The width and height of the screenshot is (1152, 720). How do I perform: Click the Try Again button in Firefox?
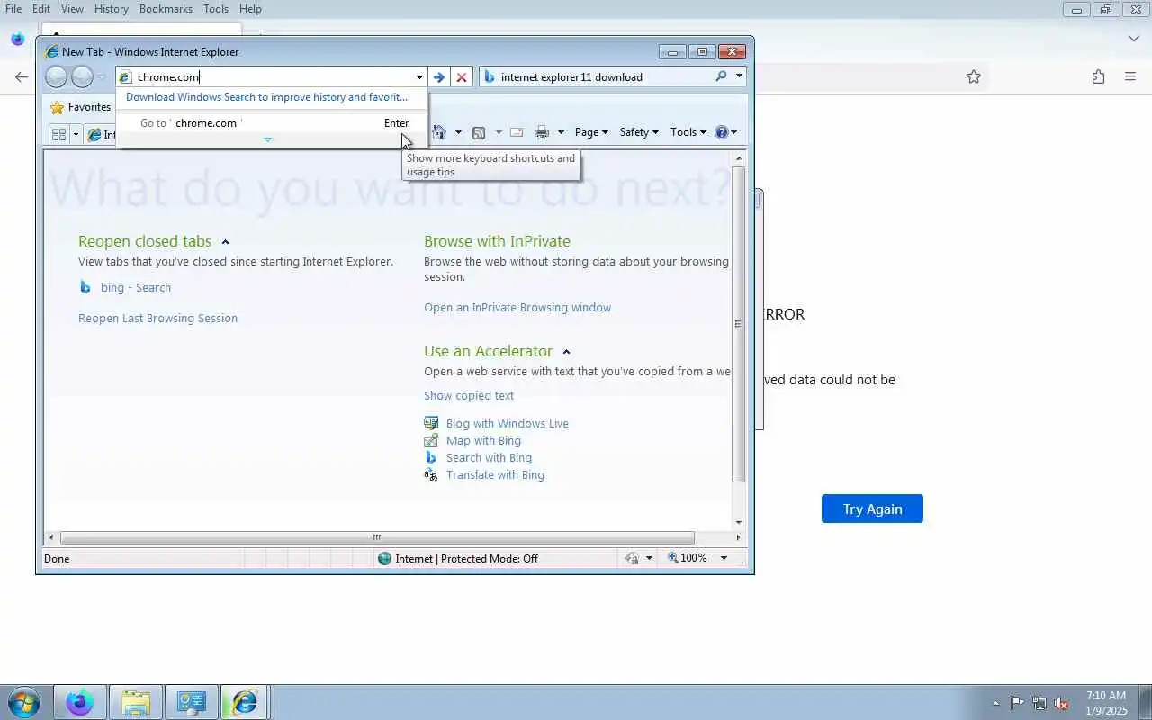(872, 509)
